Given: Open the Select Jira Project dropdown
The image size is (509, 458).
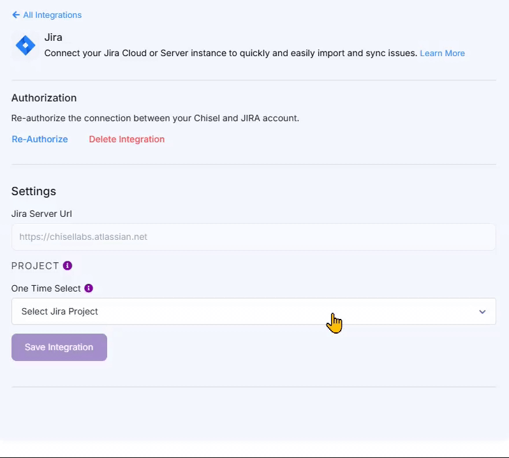Looking at the screenshot, I should pos(253,311).
